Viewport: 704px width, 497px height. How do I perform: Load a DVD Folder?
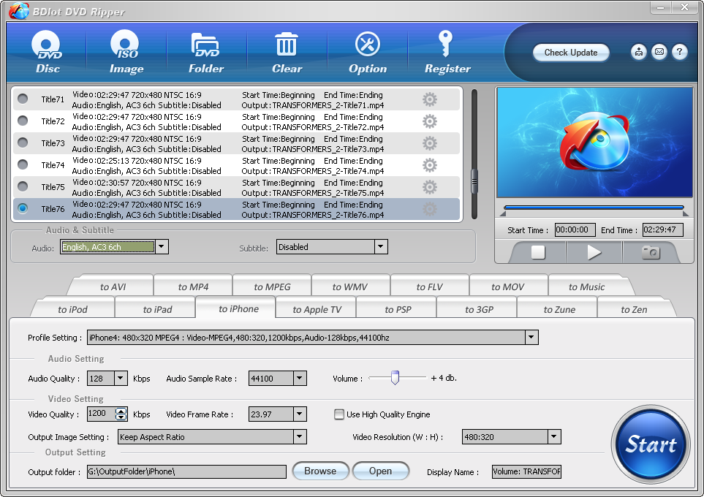205,52
